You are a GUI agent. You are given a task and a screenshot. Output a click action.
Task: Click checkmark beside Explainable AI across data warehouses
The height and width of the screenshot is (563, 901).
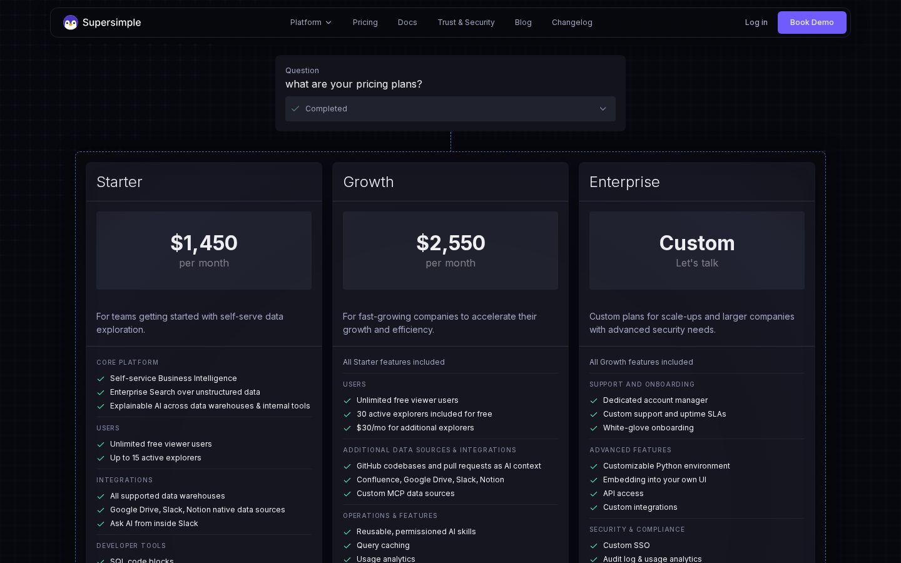[x=101, y=407]
